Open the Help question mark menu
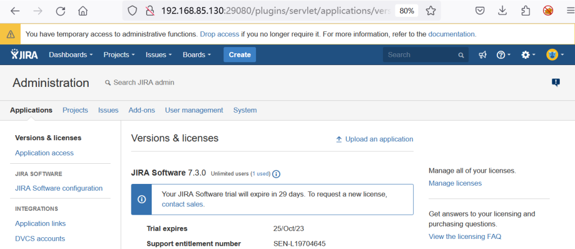 (x=504, y=55)
